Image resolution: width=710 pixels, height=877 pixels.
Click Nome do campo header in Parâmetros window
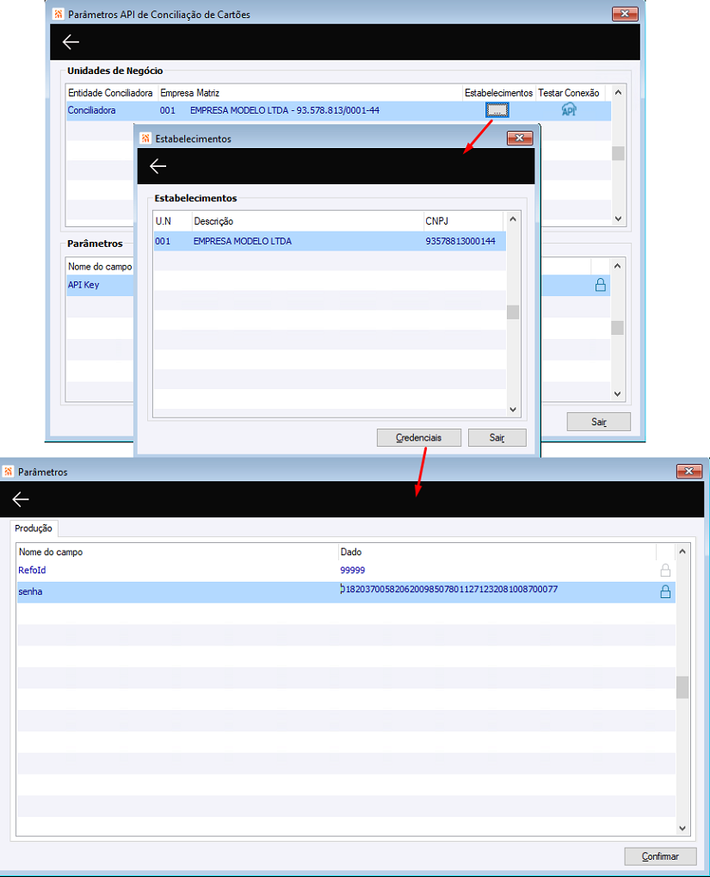pyautogui.click(x=51, y=552)
